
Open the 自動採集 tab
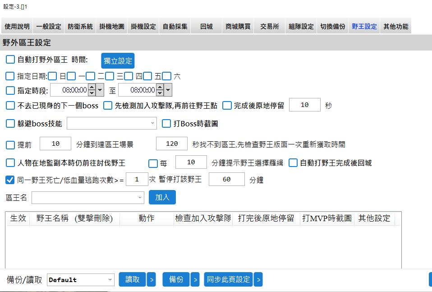coord(175,27)
